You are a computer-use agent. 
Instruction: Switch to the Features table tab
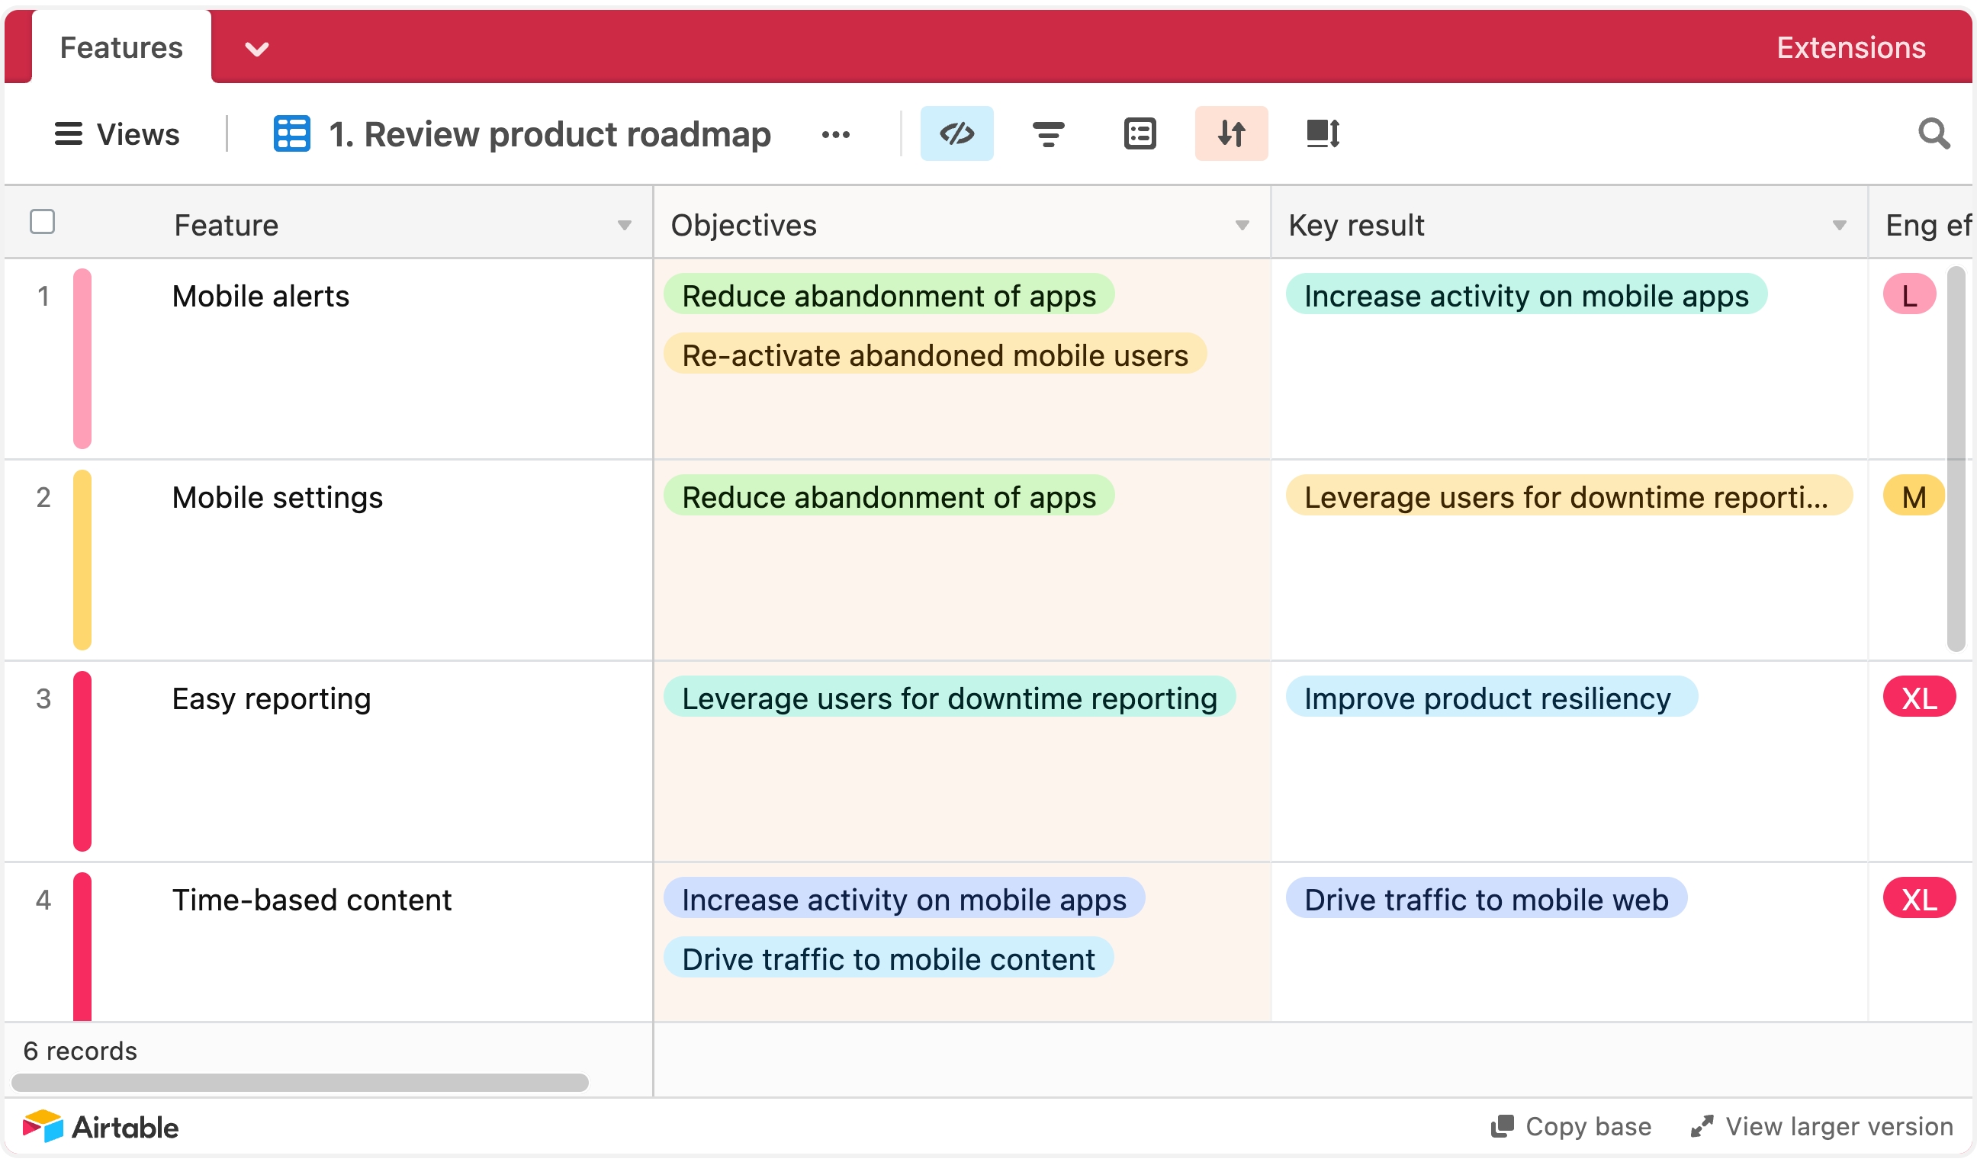click(x=121, y=48)
